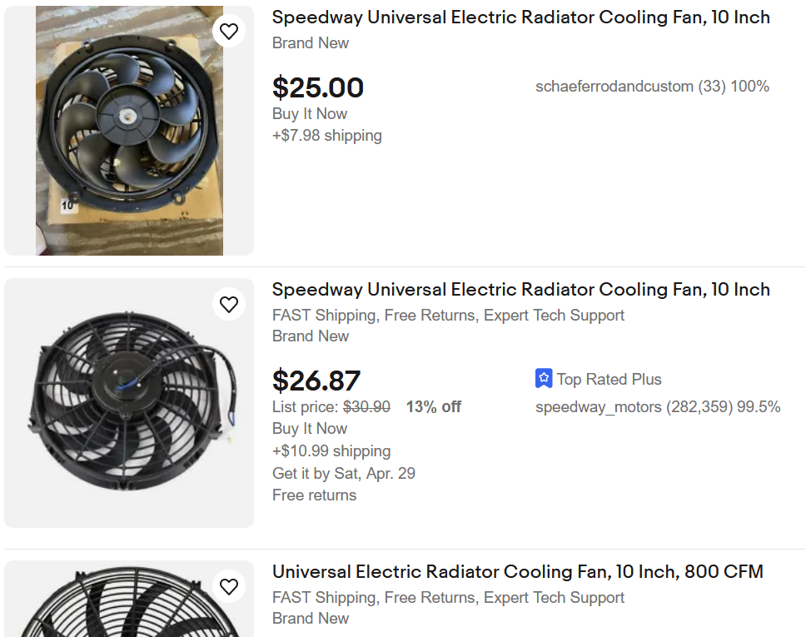806x637 pixels.
Task: Open the first Speedway fan photo
Action: click(129, 131)
